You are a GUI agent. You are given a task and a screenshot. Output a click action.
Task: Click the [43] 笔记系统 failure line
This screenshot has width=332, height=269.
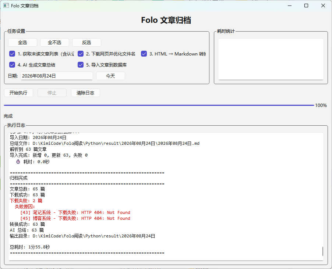75,212
